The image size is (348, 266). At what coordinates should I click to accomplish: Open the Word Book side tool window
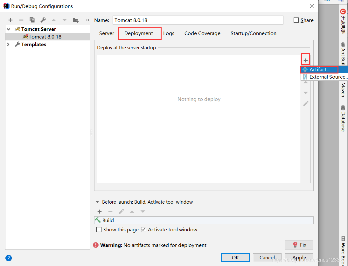pyautogui.click(x=343, y=251)
